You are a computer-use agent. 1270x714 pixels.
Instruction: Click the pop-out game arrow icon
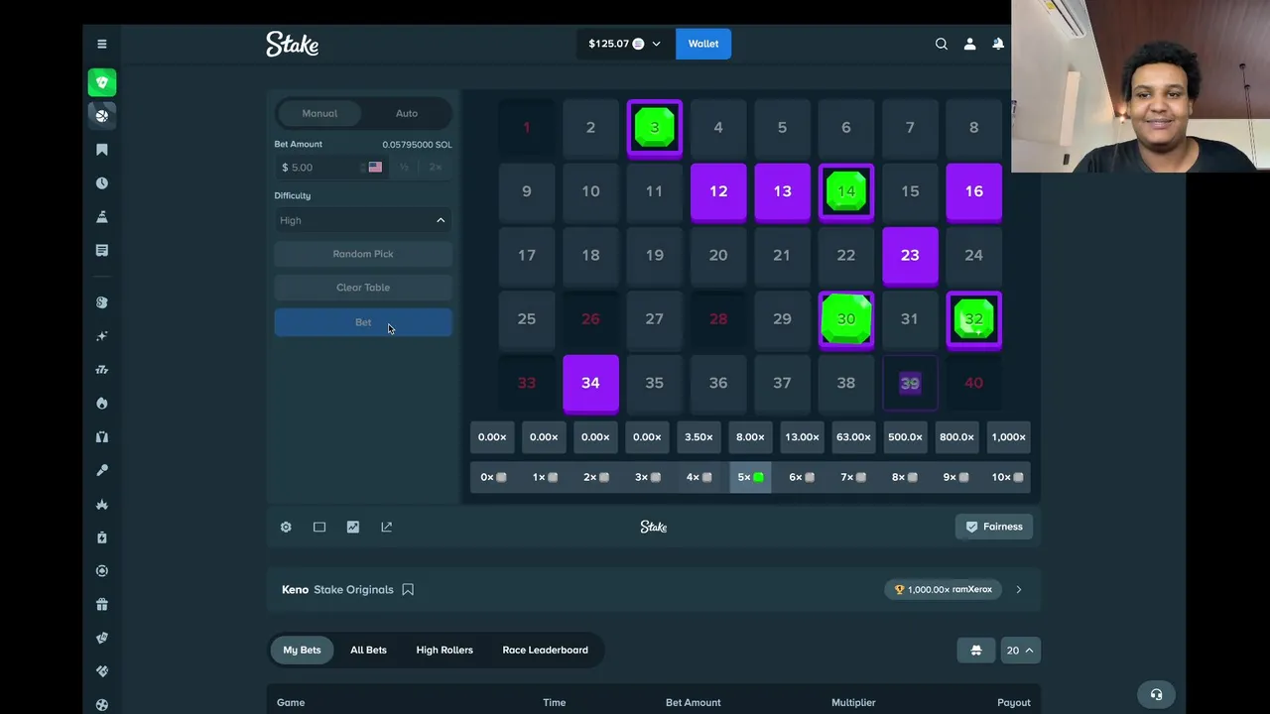[x=387, y=527]
